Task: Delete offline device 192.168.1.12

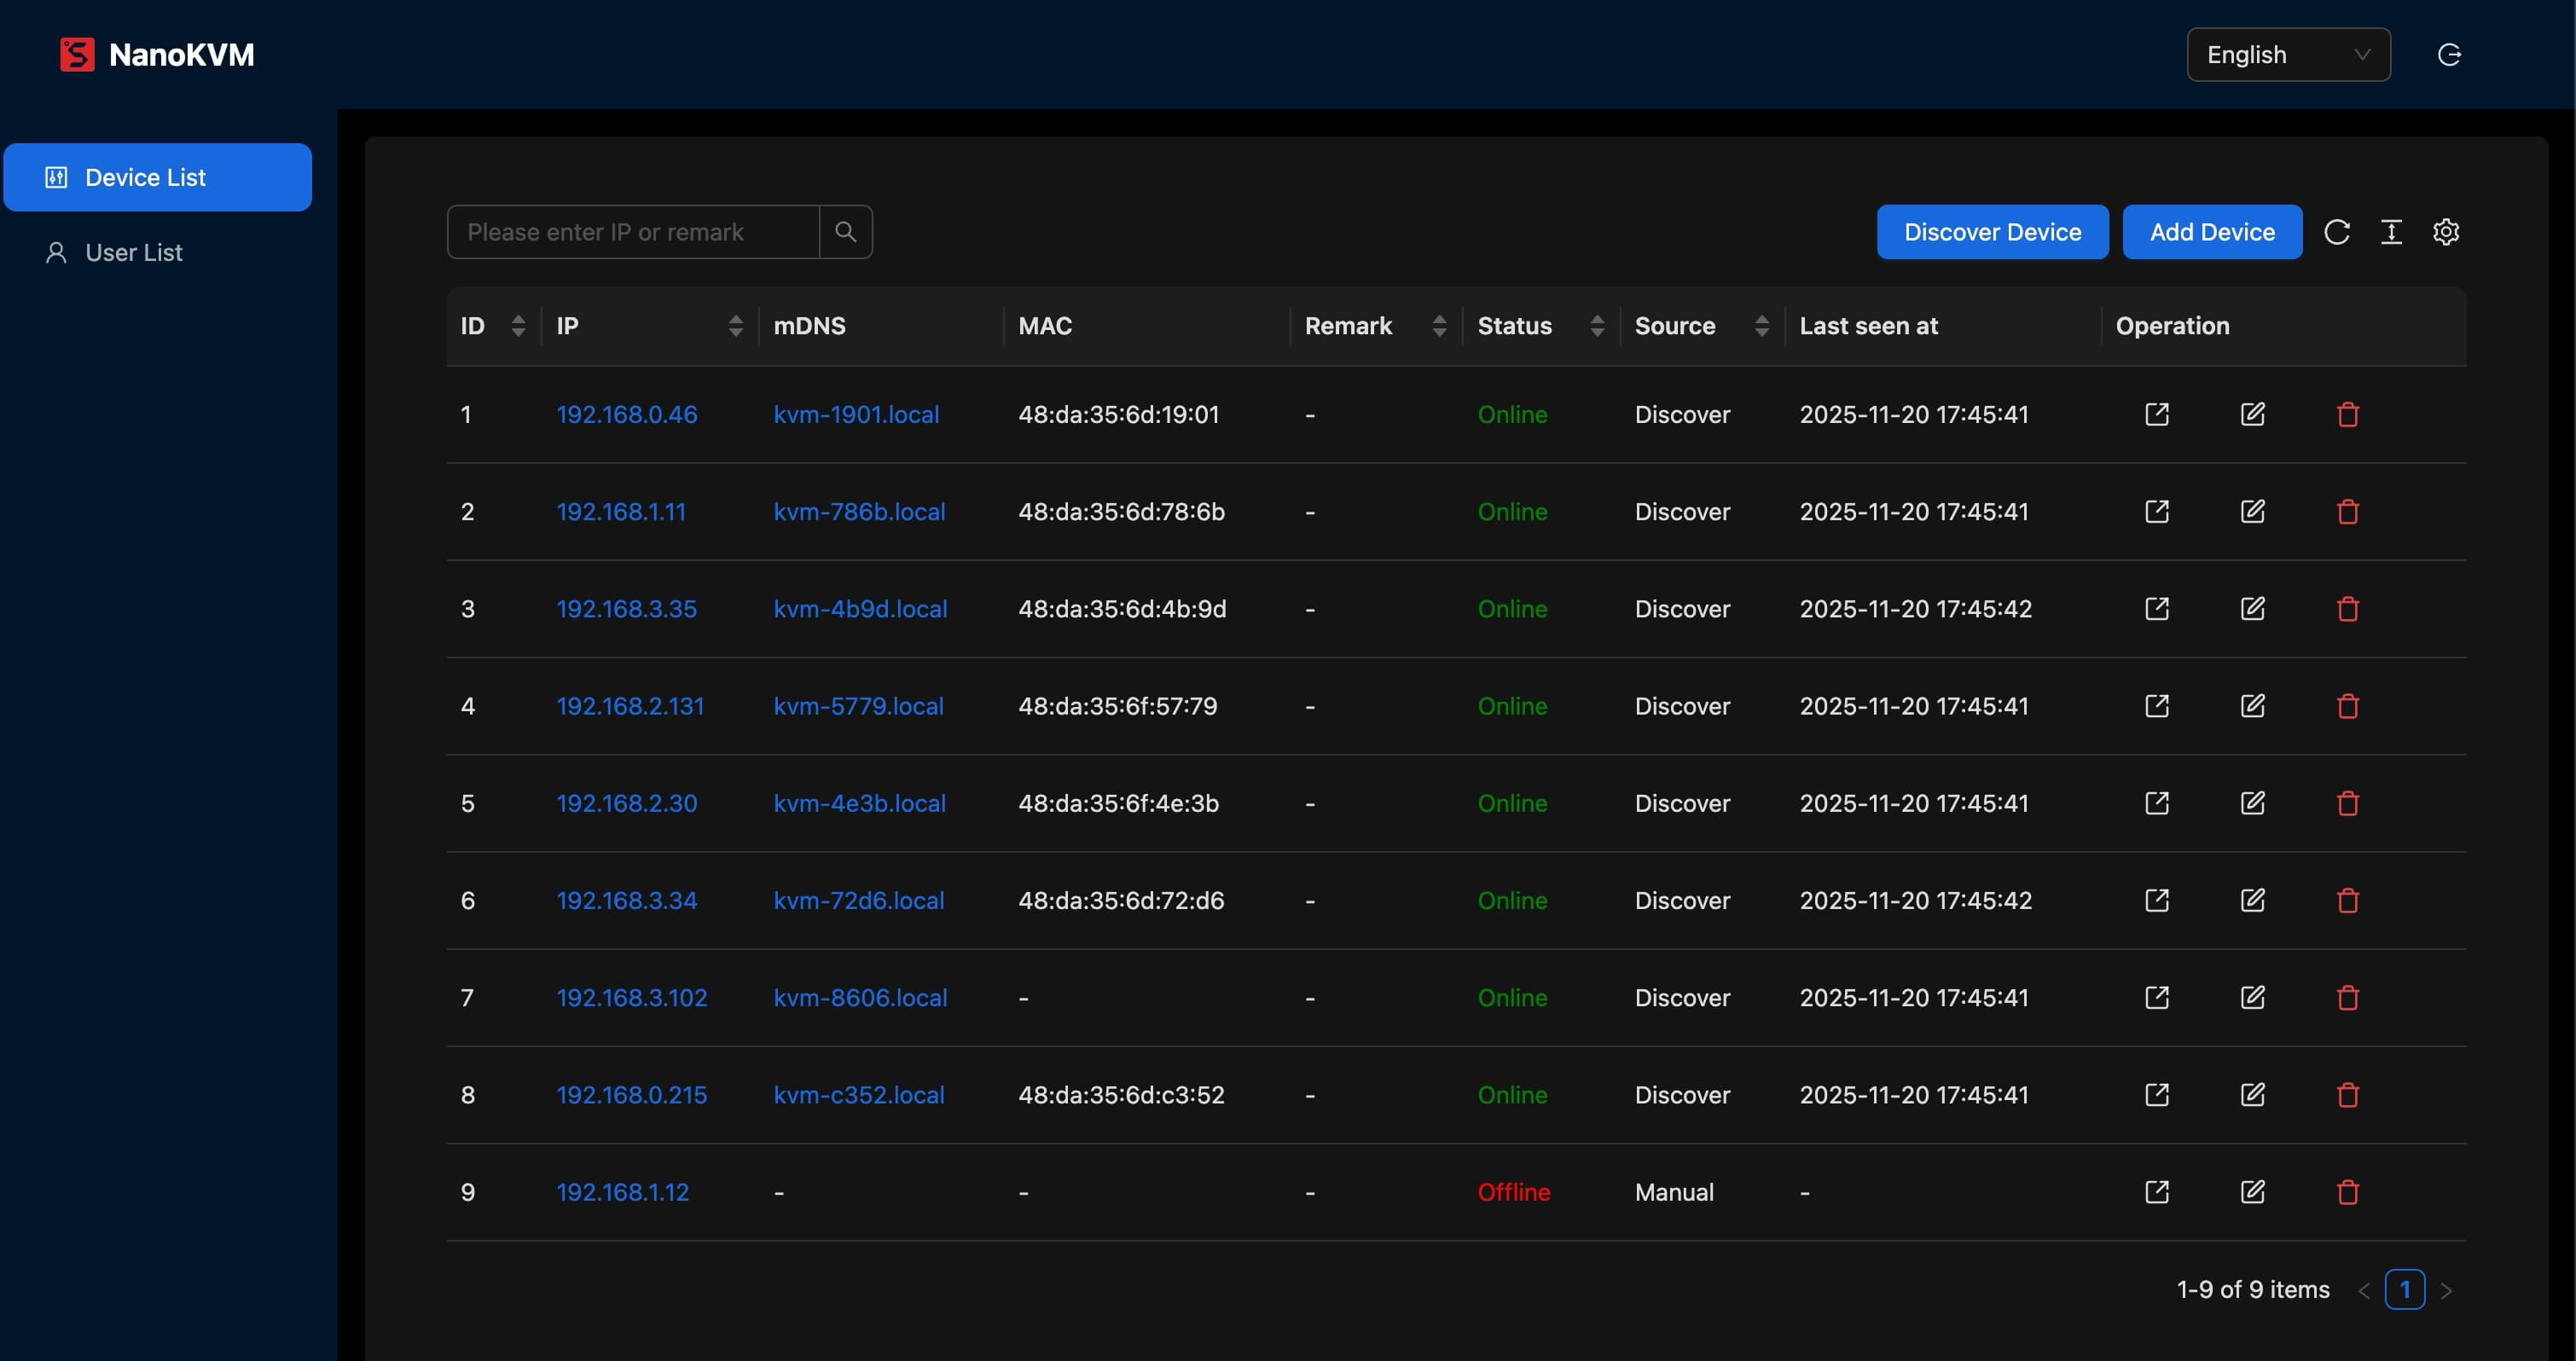Action: click(x=2347, y=1192)
